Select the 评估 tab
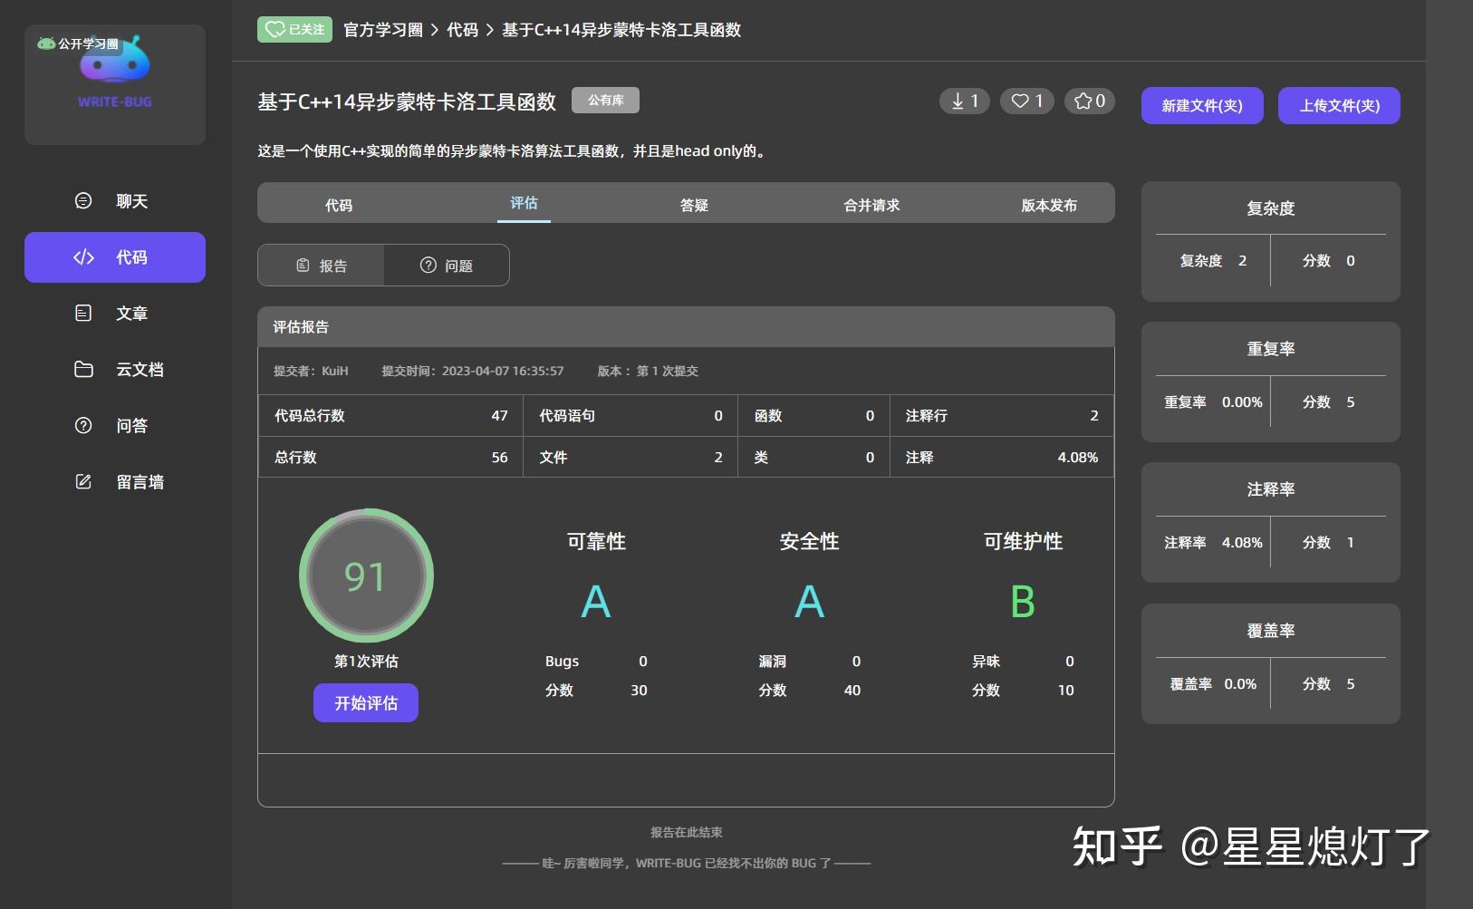The width and height of the screenshot is (1473, 909). coord(524,203)
